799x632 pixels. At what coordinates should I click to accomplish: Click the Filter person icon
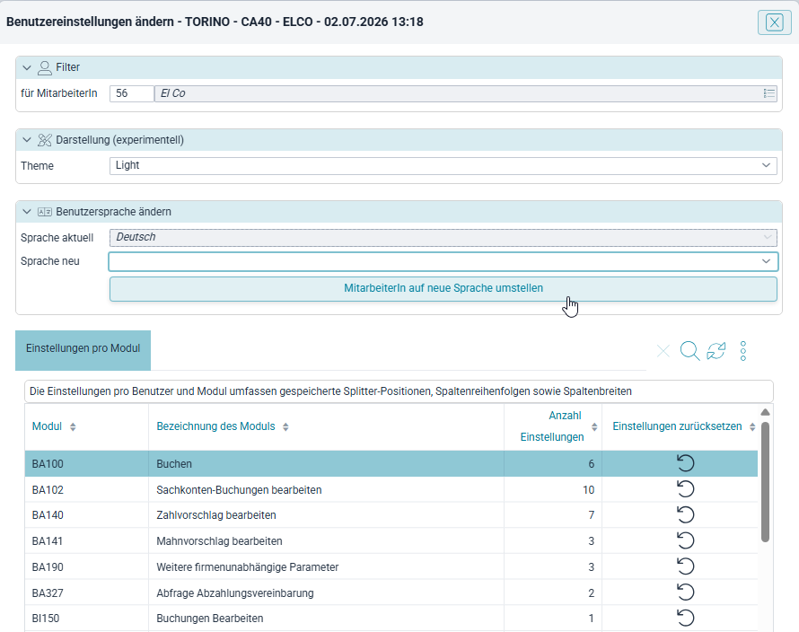click(45, 68)
